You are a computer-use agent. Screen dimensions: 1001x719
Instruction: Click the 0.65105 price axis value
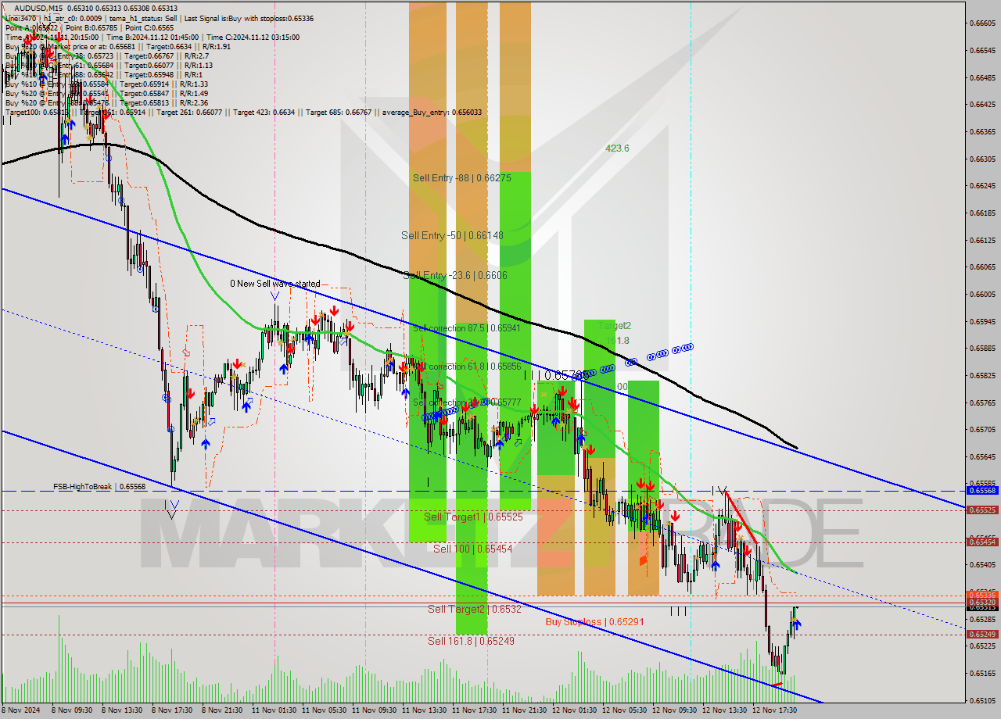point(982,700)
